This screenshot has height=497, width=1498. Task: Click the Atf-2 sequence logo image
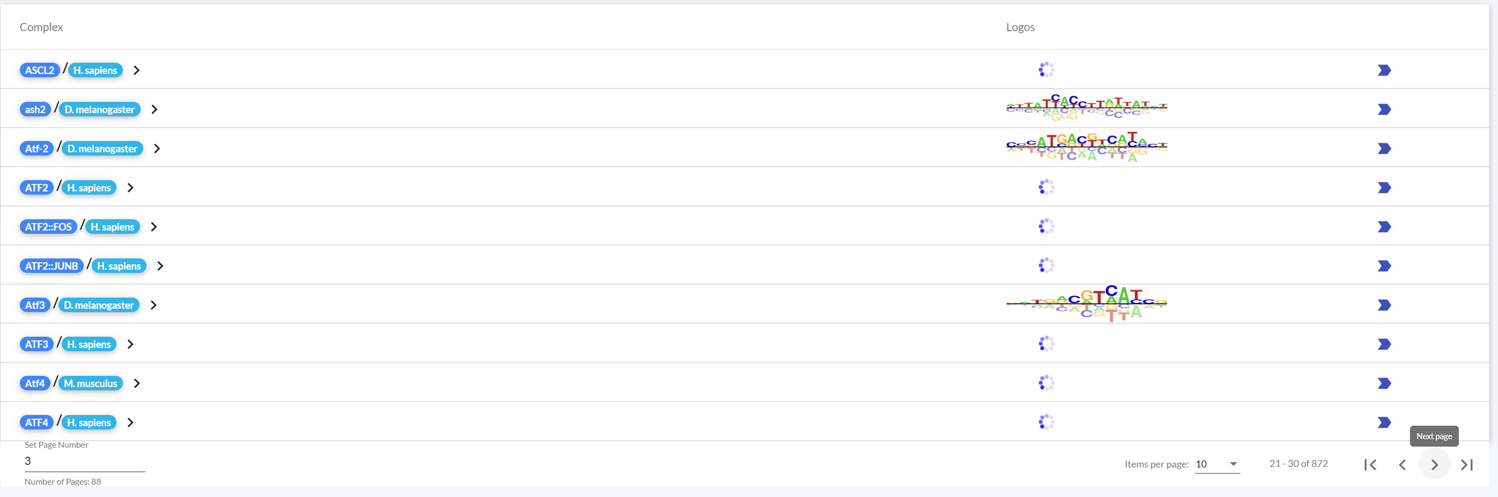click(1086, 147)
